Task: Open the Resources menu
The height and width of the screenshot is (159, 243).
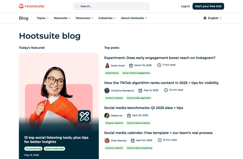Action: coord(85,18)
